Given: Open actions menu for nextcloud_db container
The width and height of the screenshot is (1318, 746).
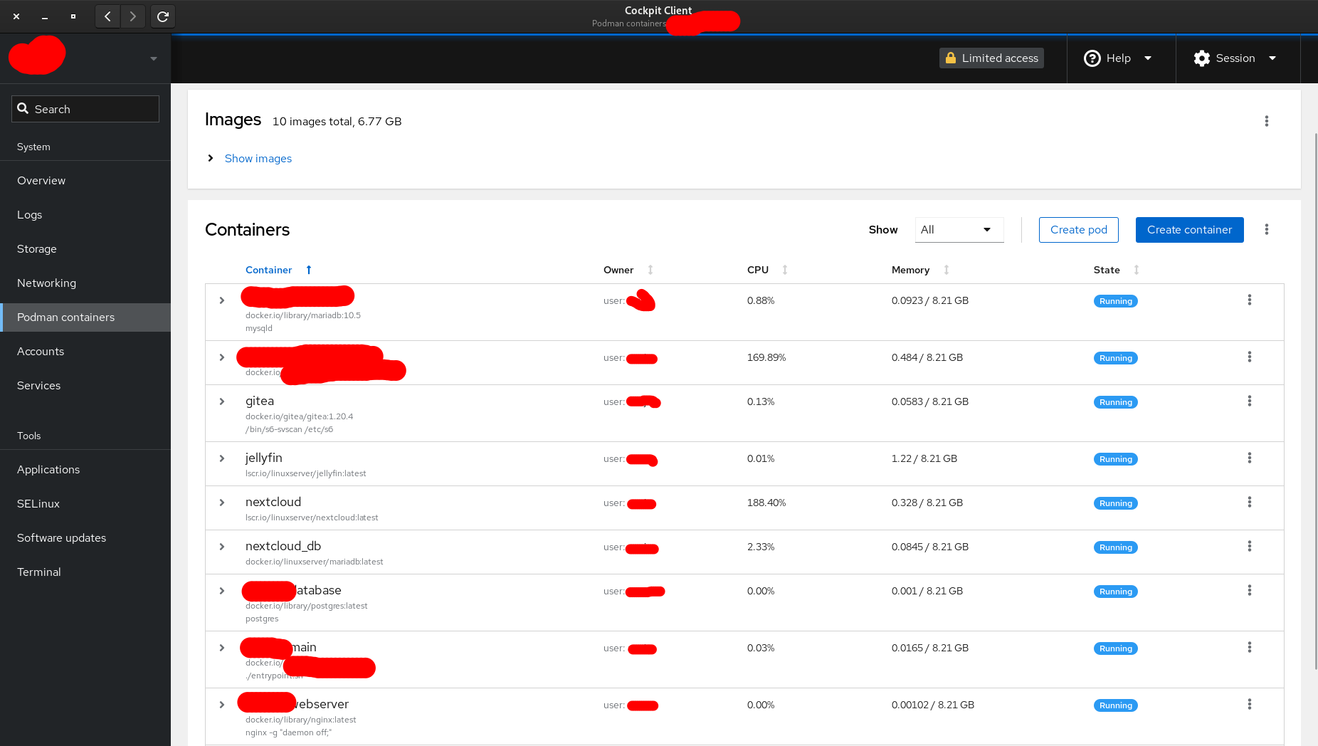Looking at the screenshot, I should pos(1249,546).
